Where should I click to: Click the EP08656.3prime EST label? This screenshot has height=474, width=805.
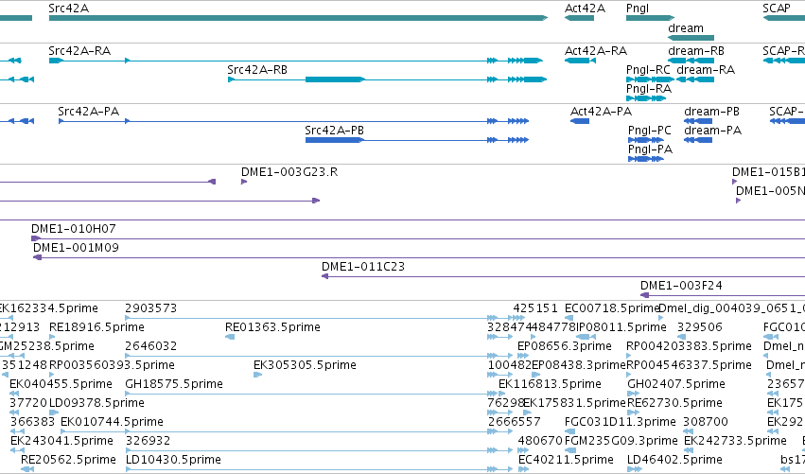(x=564, y=346)
